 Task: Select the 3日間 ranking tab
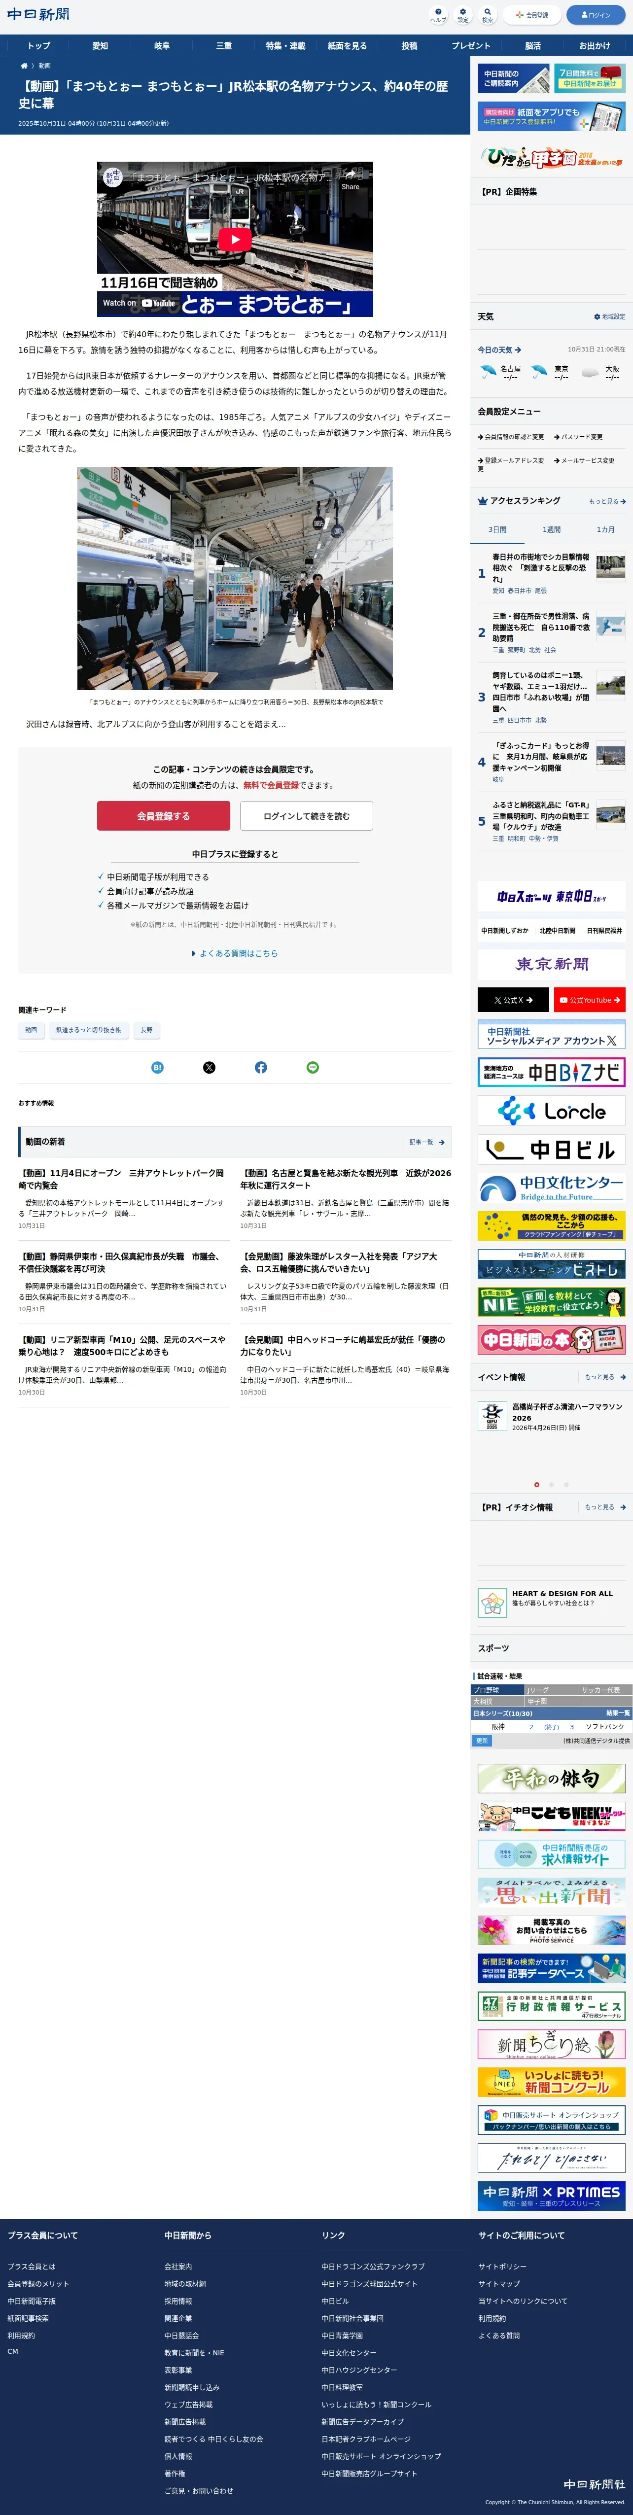tap(497, 530)
